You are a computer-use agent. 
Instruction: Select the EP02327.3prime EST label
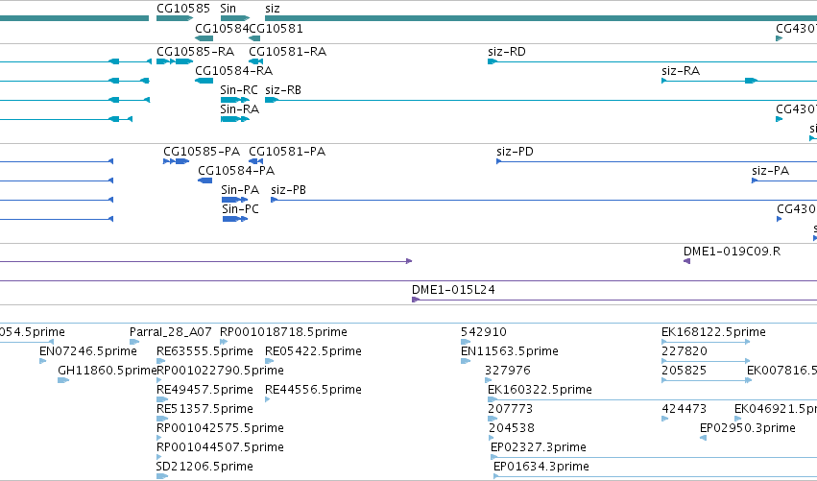pyautogui.click(x=539, y=447)
